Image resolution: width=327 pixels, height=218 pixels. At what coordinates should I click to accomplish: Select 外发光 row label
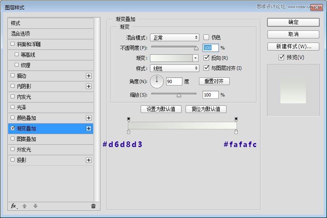coord(24,150)
